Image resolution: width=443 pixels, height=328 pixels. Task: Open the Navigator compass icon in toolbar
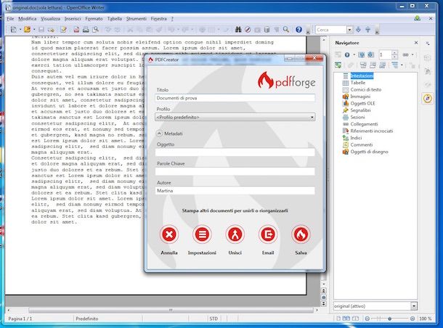248,29
